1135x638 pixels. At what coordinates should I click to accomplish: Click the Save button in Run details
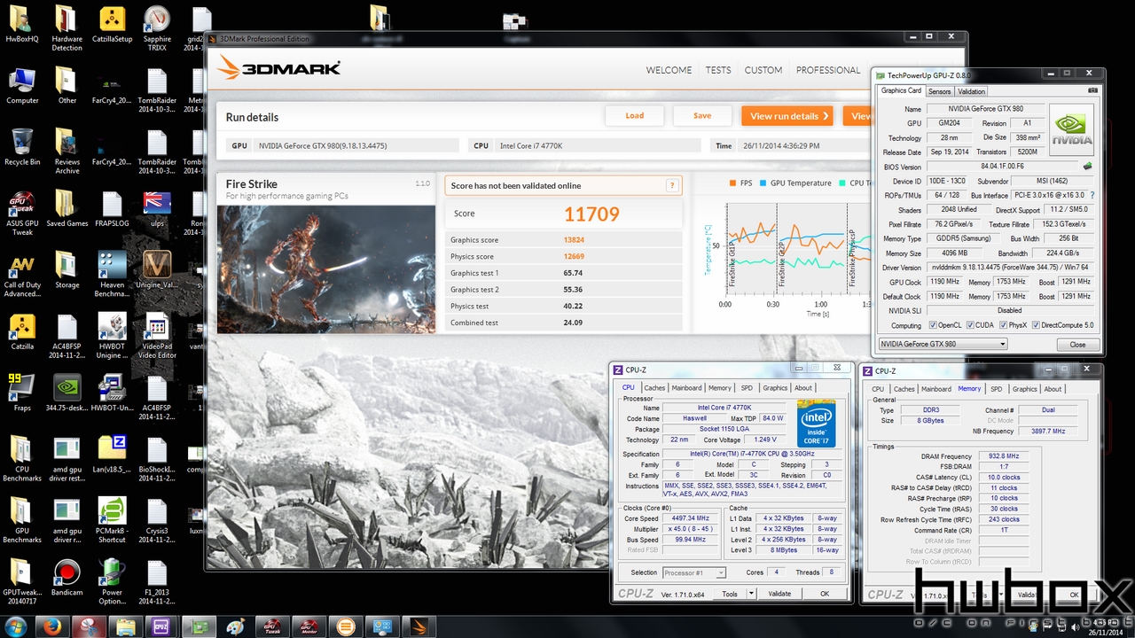(x=702, y=115)
